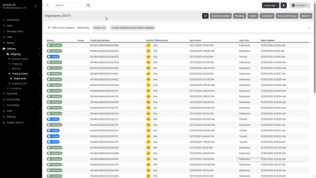Click the Staff sidebar icon
The image size is (316, 178).
[4, 111]
